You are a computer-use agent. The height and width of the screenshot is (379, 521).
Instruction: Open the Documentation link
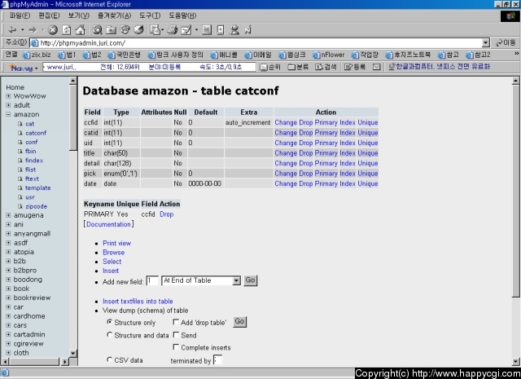(108, 224)
